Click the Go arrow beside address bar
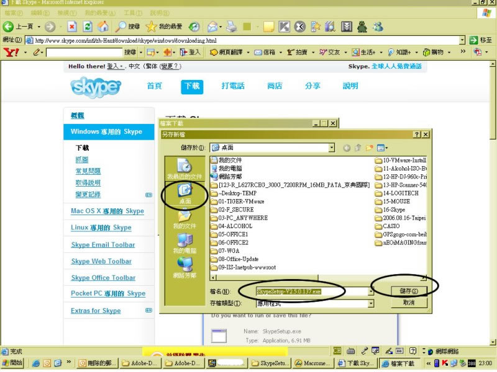 473,40
